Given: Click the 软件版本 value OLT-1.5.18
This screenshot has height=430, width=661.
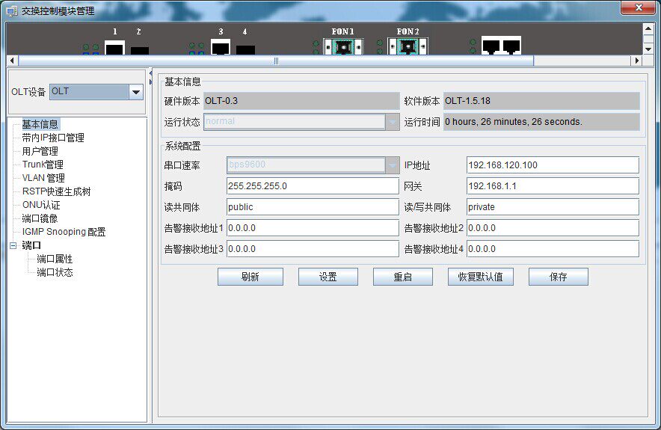Looking at the screenshot, I should [541, 101].
